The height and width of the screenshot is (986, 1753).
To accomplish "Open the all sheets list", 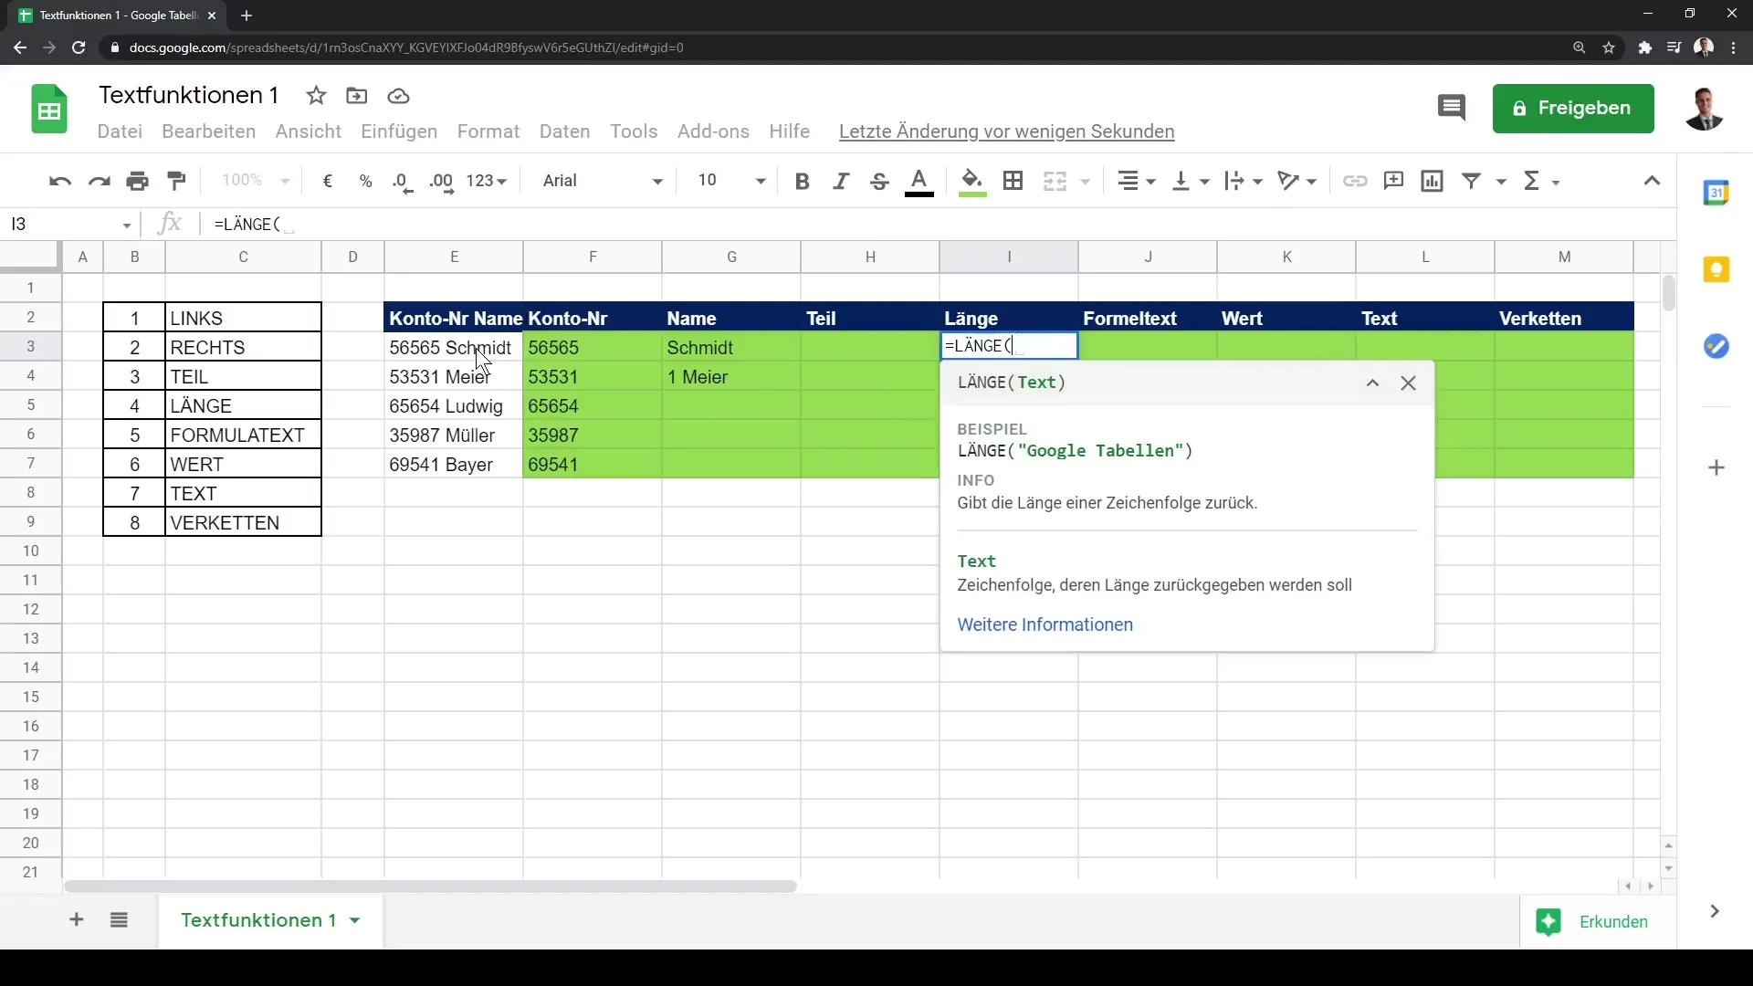I will coord(119,920).
